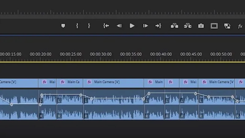Image resolution: width=245 pixels, height=138 pixels.
Task: Click fx badge on long Main Camera [V] clip
Action: pos(89,82)
